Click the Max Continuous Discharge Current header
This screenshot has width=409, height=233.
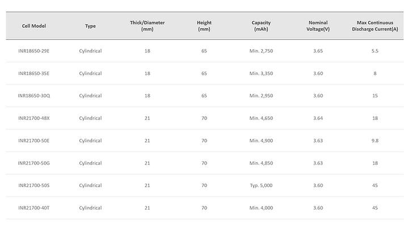[x=374, y=26]
